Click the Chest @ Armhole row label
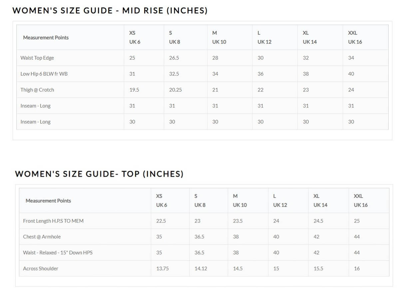The height and width of the screenshot is (302, 412). click(42, 237)
